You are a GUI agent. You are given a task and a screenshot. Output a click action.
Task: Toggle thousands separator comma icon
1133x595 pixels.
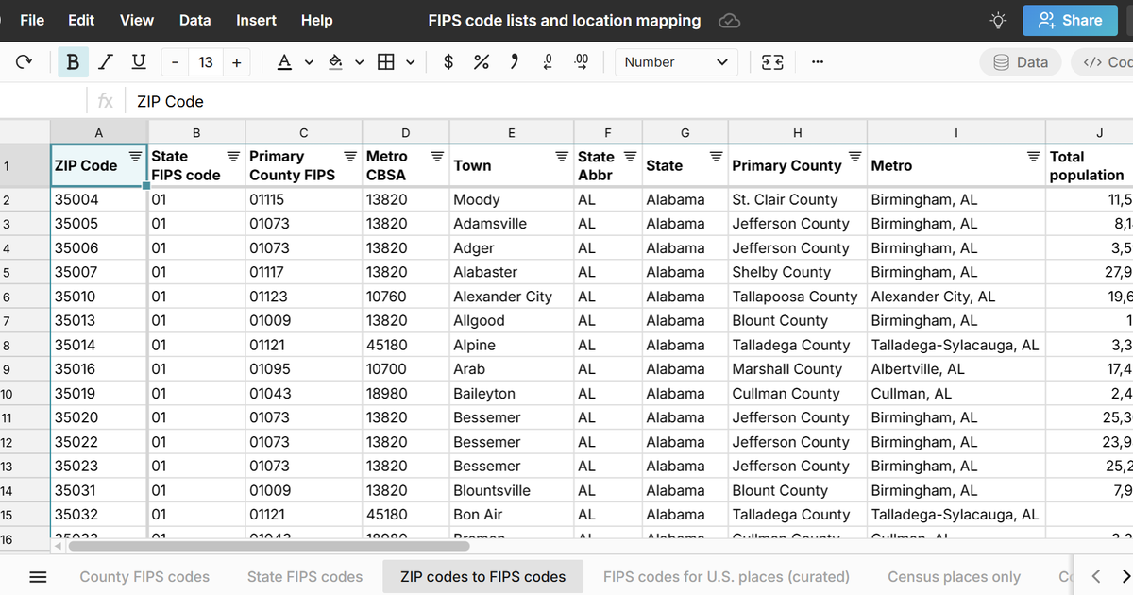click(515, 62)
